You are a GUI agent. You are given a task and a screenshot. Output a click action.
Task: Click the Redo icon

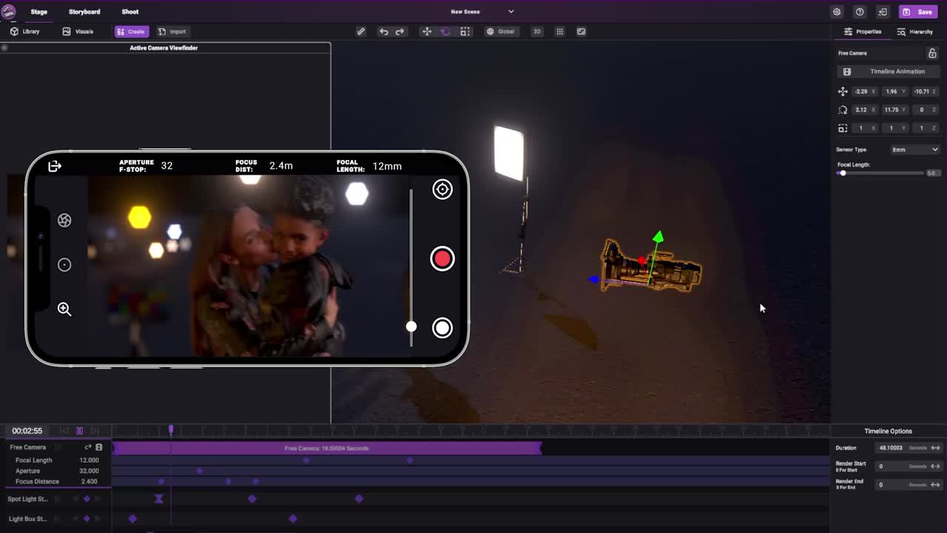400,31
